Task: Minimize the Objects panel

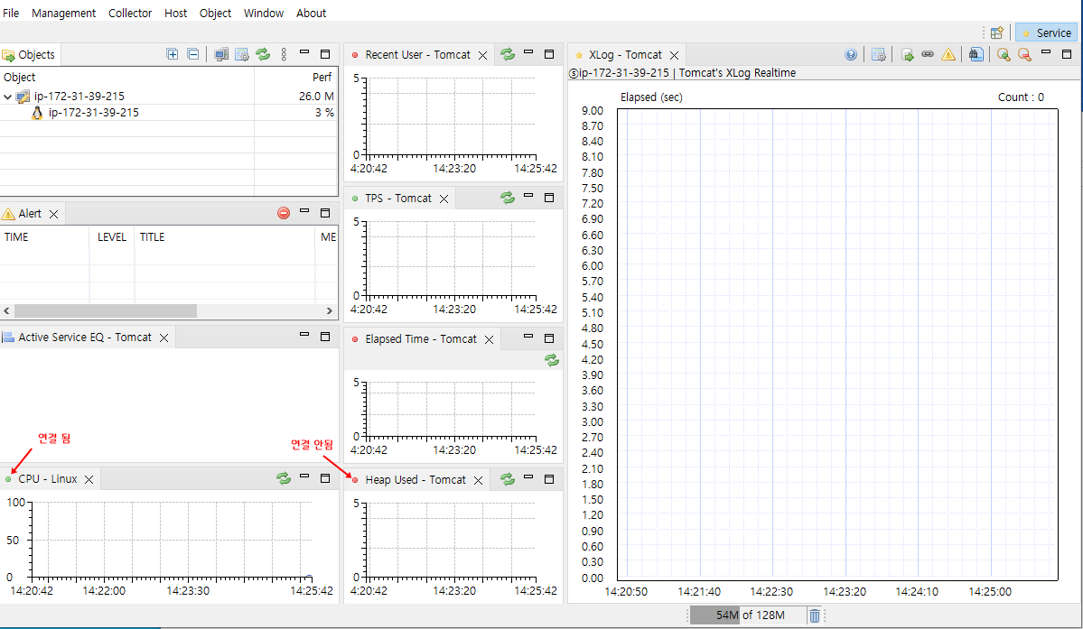Action: (303, 52)
